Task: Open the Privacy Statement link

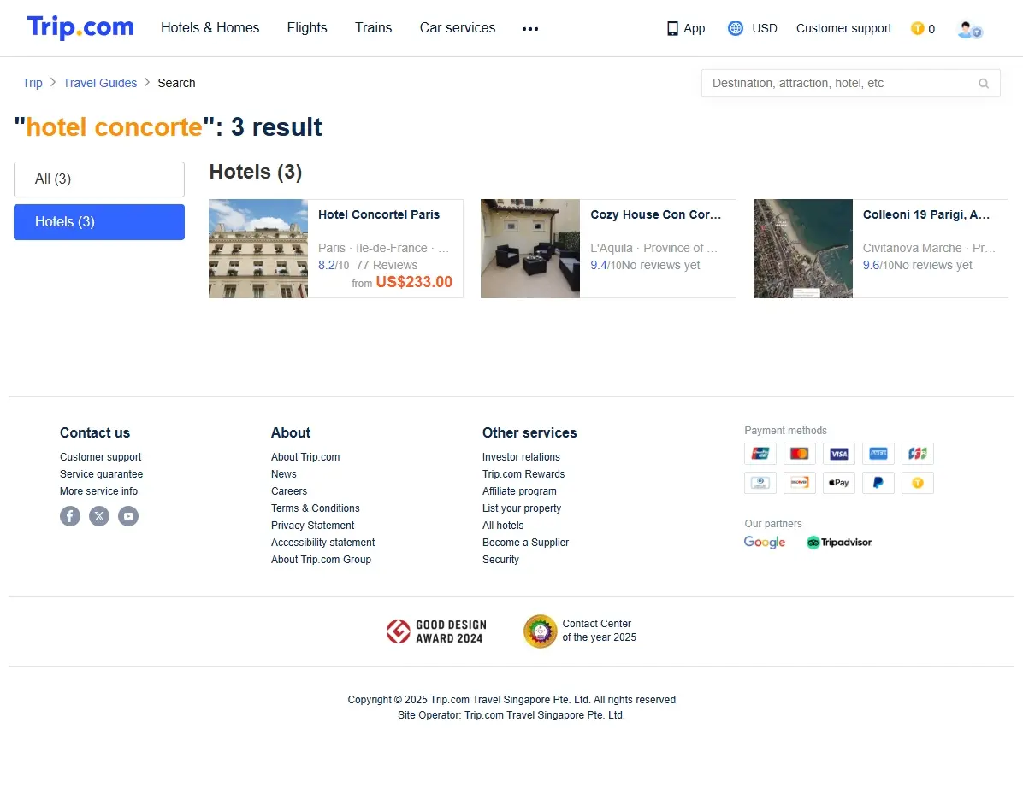Action: click(x=312, y=526)
